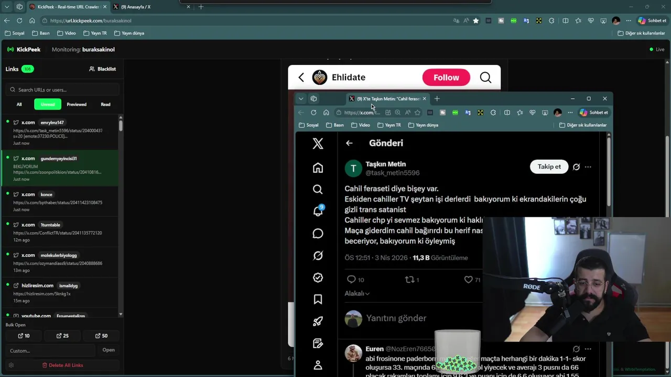Screen dimensions: 671x377
Task: Click the KickPeek logo
Action: tap(24, 49)
